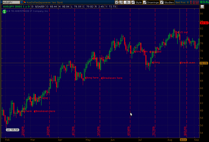209x142 pixels.
Task: Click the AUD/JPY symbol input field
Action: coord(11,2)
